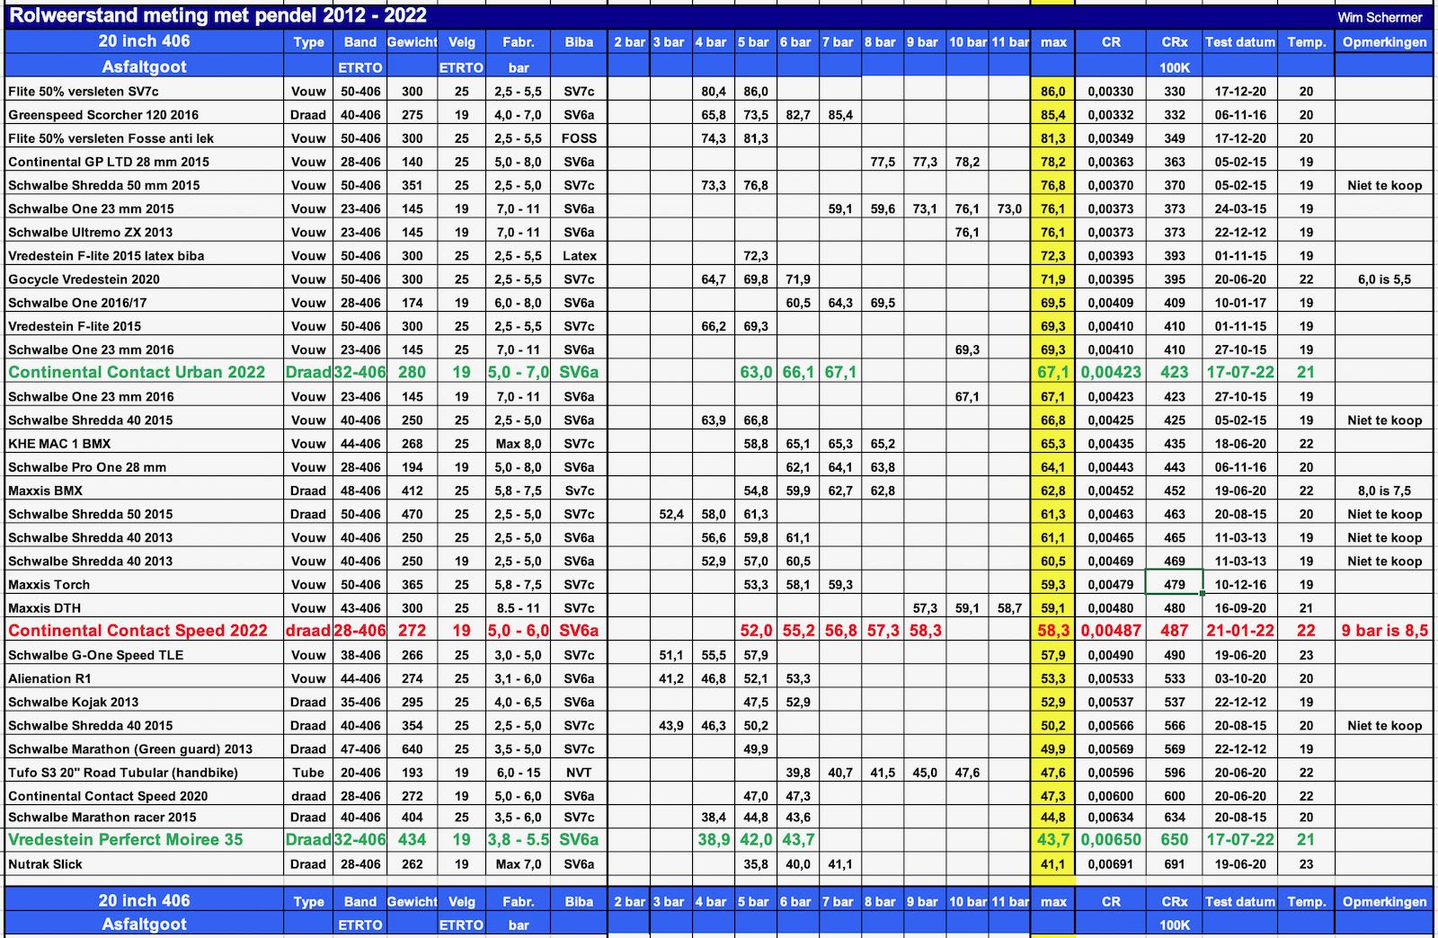Click the top 'Opmerkingen' column header
The height and width of the screenshot is (938, 1438).
1384,42
